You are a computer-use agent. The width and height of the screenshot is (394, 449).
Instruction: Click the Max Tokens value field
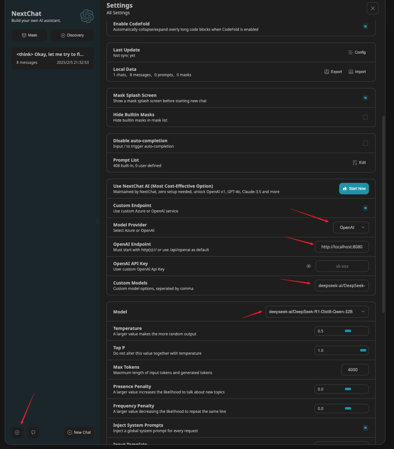[x=355, y=370]
